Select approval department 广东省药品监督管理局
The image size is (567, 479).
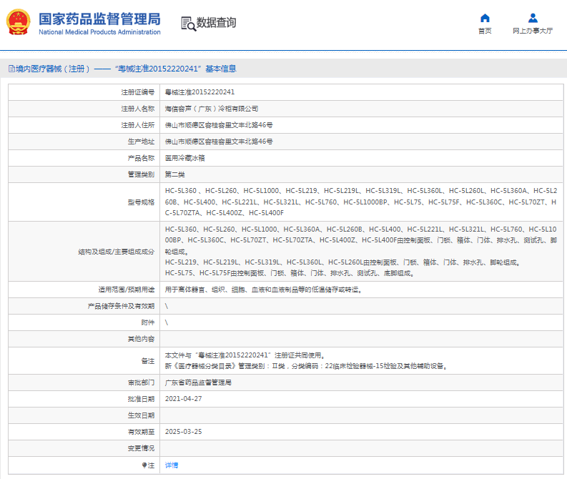(x=198, y=382)
